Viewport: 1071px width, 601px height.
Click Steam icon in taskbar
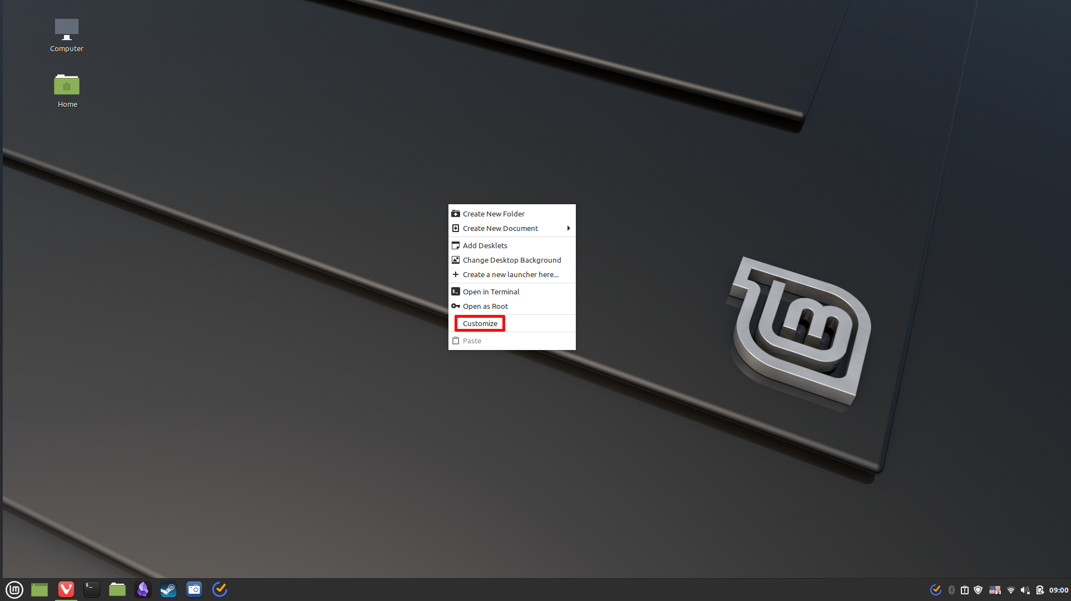pyautogui.click(x=167, y=589)
